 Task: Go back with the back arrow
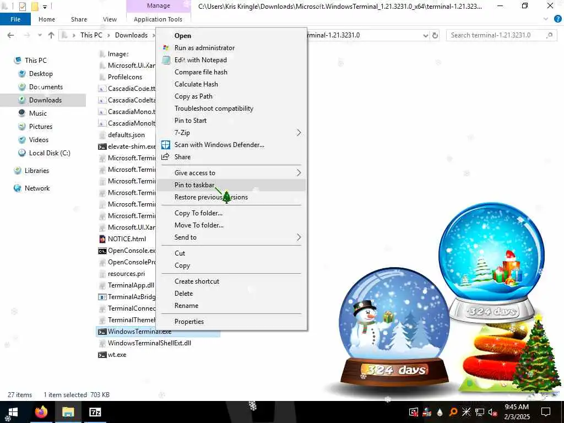[11, 35]
